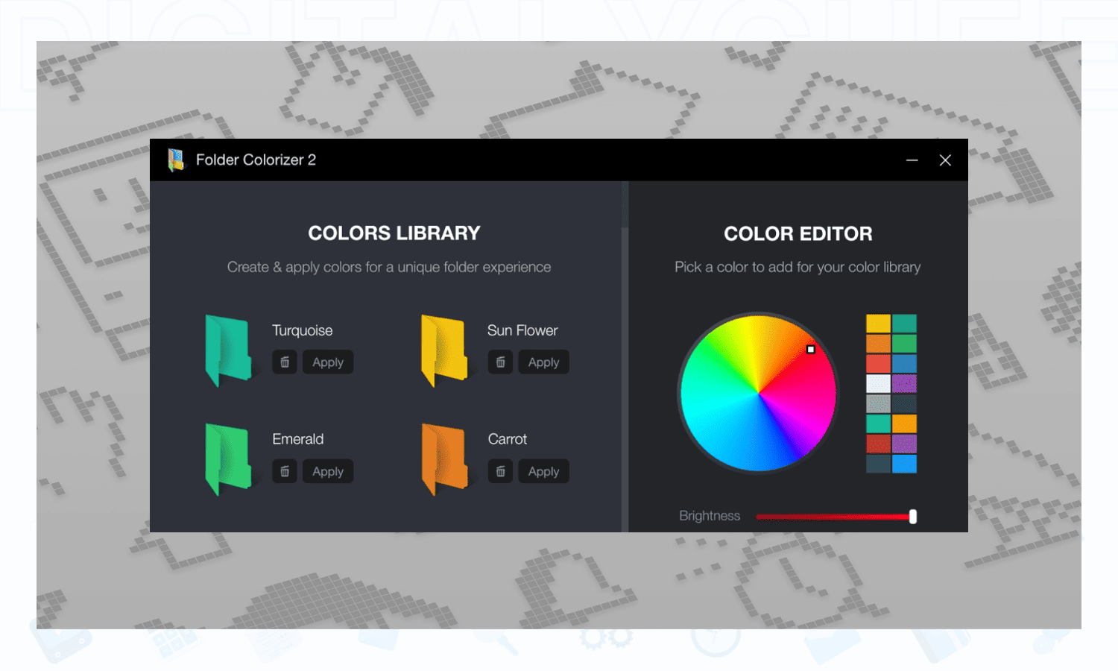The image size is (1118, 671).
Task: Click the 'Emerald' color name
Action: tap(297, 439)
